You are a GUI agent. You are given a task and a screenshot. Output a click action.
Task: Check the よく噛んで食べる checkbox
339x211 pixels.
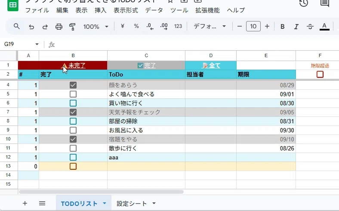pos(73,94)
